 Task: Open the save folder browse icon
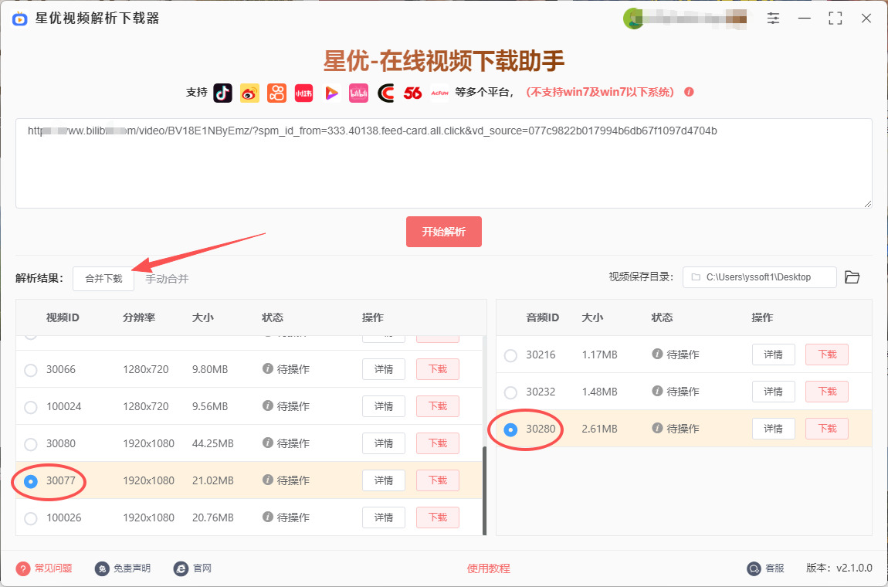point(852,277)
